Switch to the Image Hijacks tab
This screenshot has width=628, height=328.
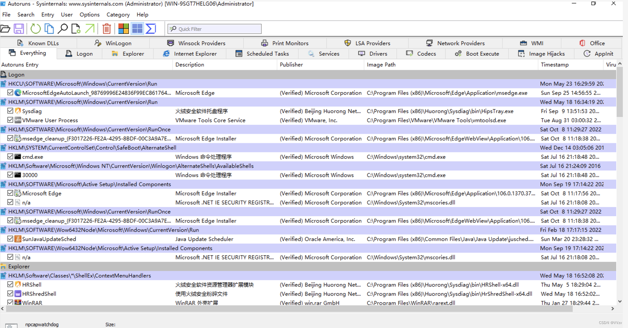(541, 54)
